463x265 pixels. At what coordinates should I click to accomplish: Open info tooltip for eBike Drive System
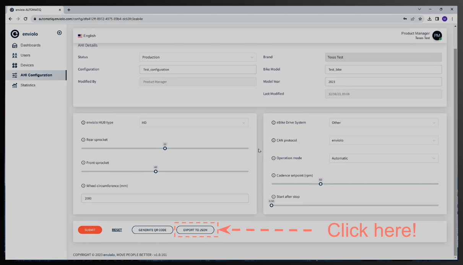point(273,123)
